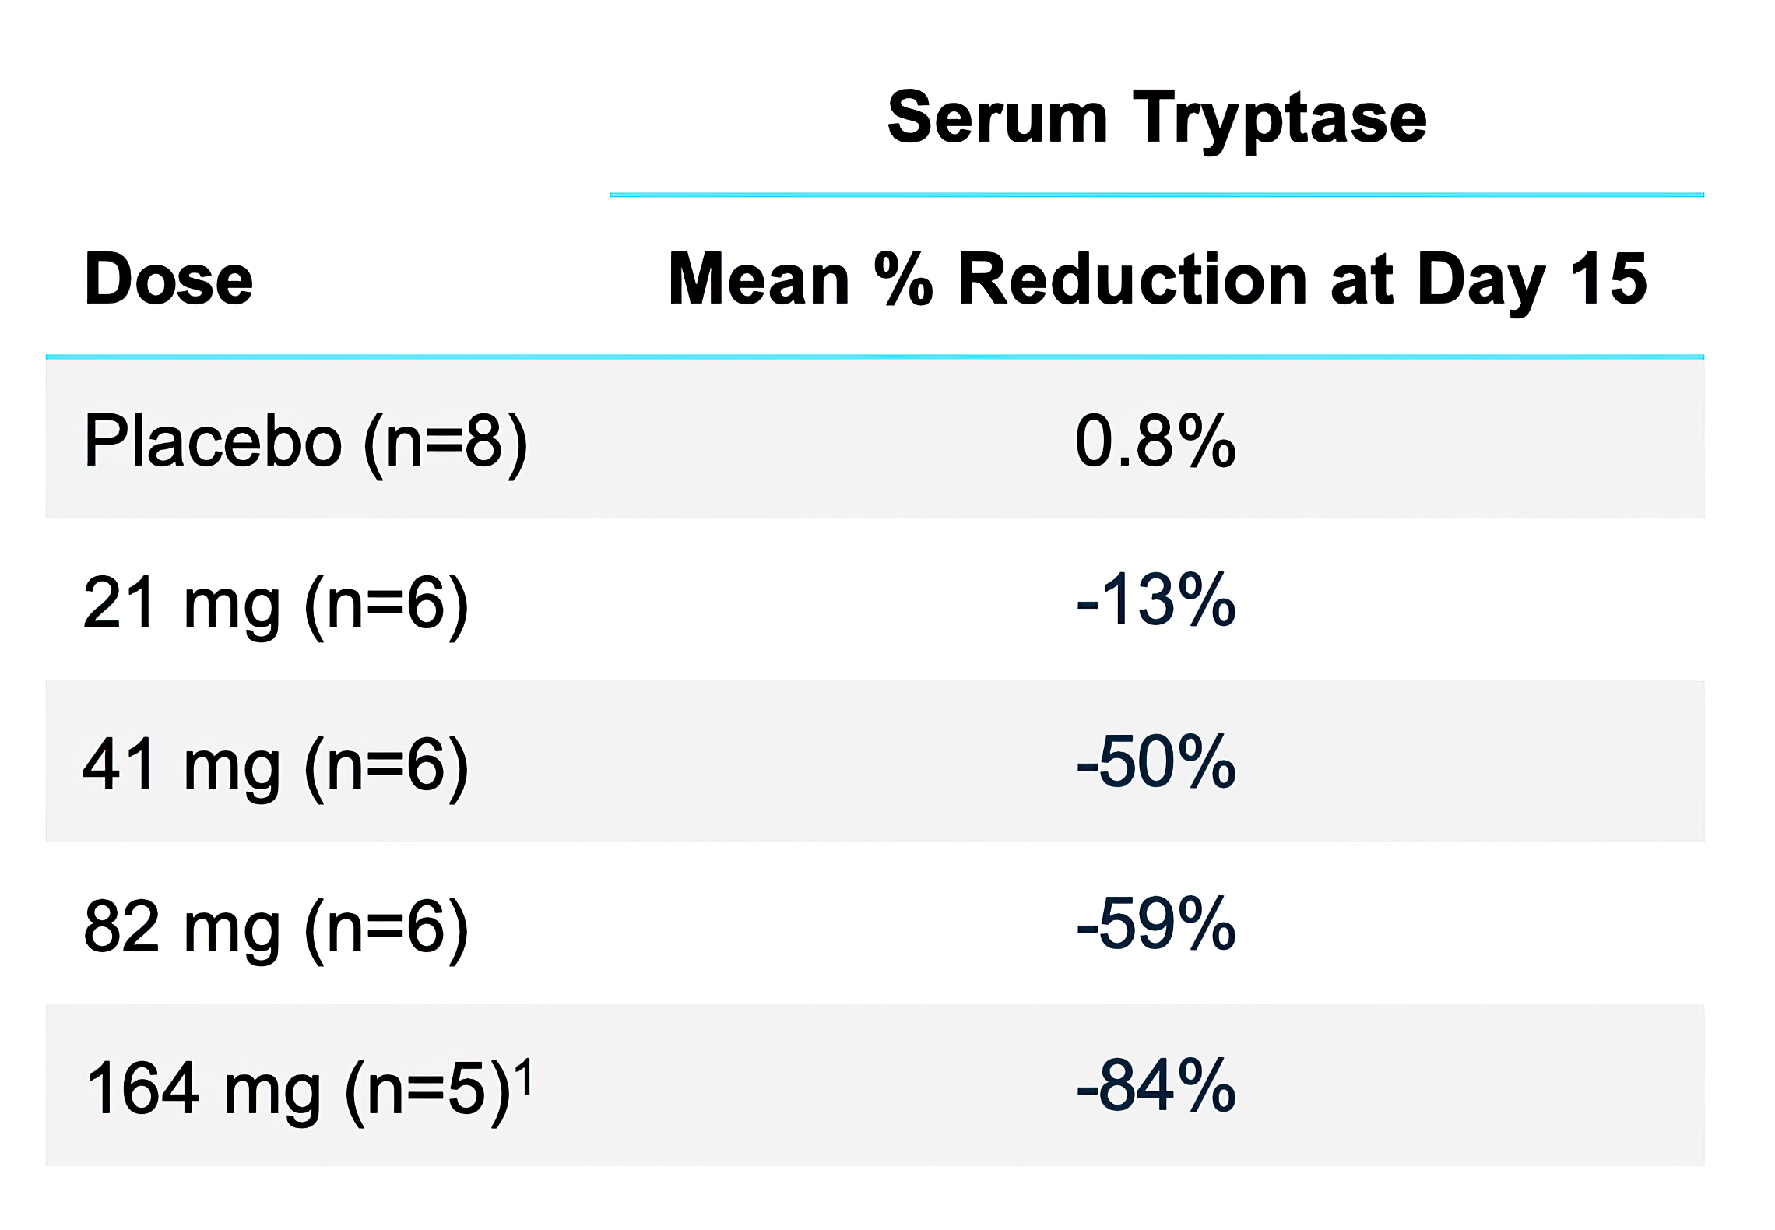Click the 21 mg (n=6) dose label
The height and width of the screenshot is (1230, 1775).
coord(276,603)
